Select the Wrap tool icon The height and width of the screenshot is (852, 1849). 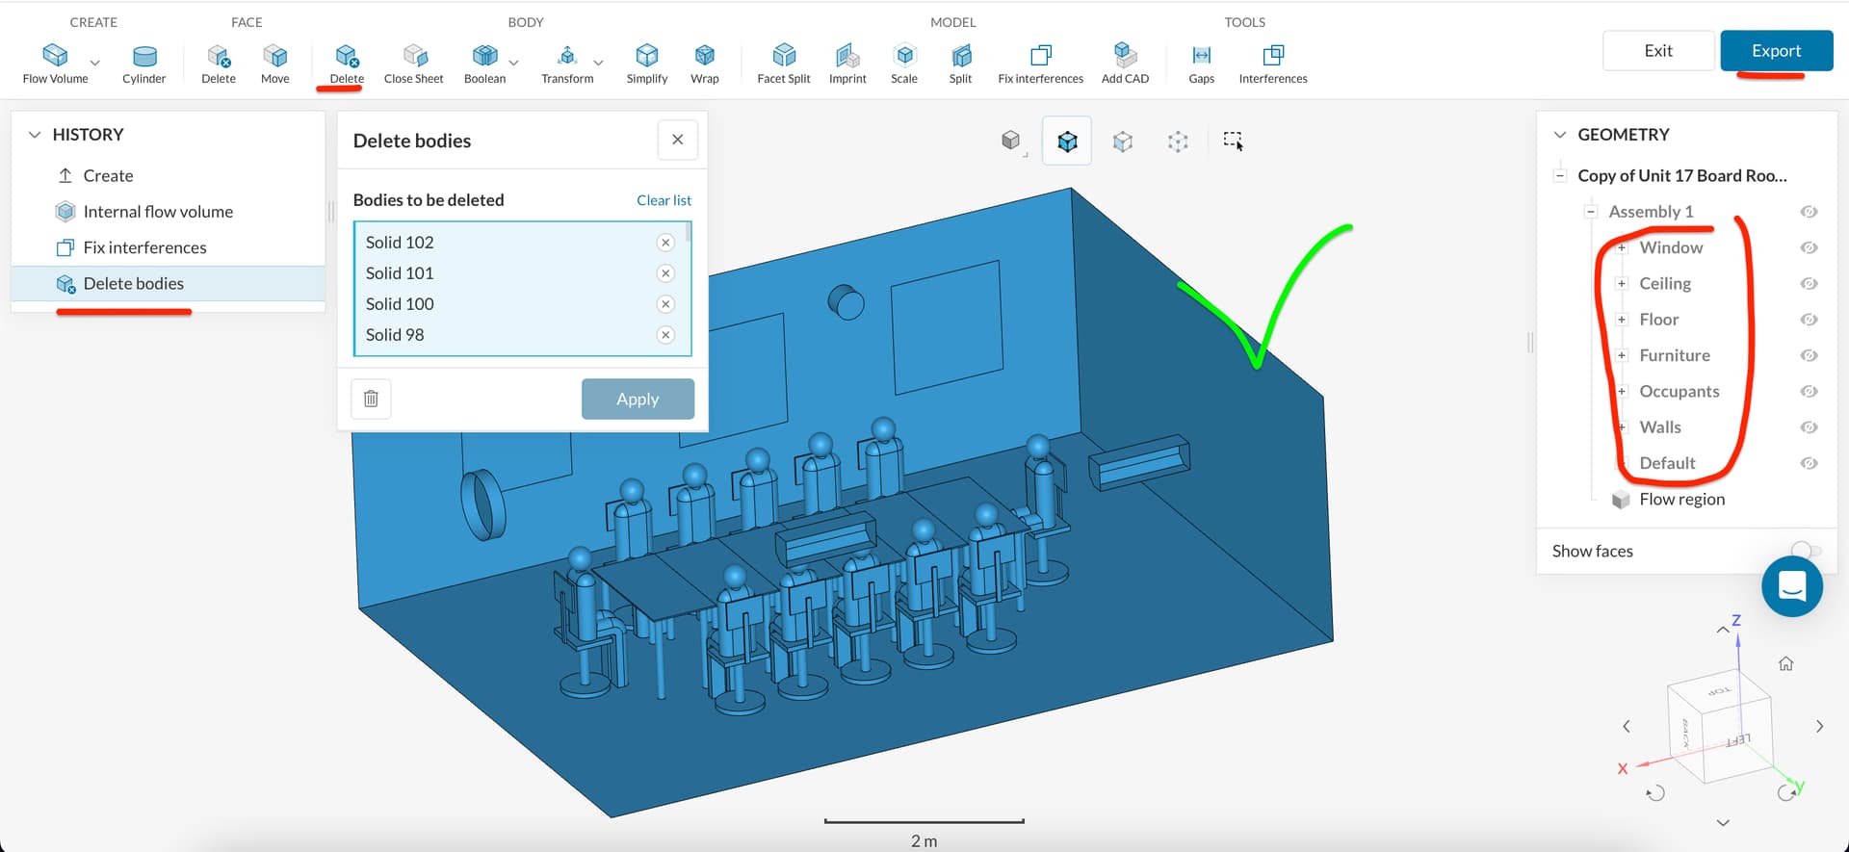tap(704, 55)
